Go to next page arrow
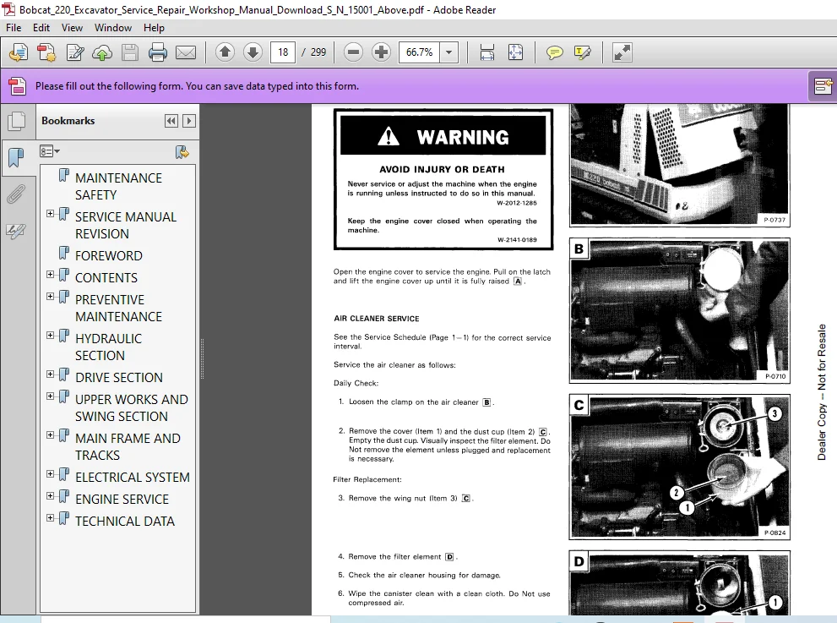This screenshot has width=837, height=623. [253, 52]
